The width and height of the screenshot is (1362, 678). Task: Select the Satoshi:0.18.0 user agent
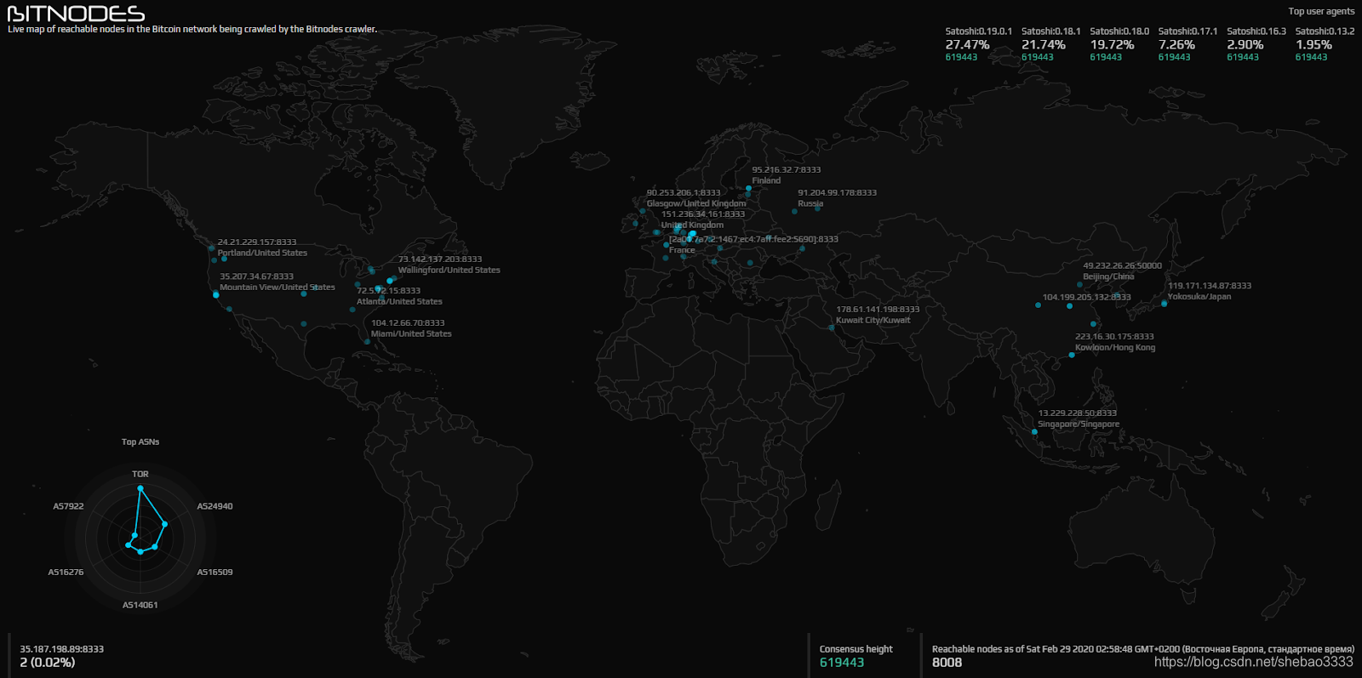pyautogui.click(x=1119, y=31)
